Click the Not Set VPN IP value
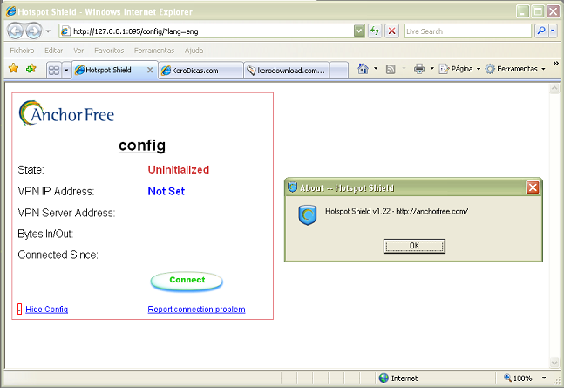Screen dimensions: 564x388 pos(166,191)
